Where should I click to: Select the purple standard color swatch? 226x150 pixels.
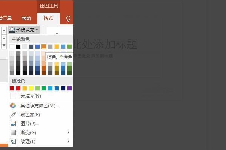(69, 88)
